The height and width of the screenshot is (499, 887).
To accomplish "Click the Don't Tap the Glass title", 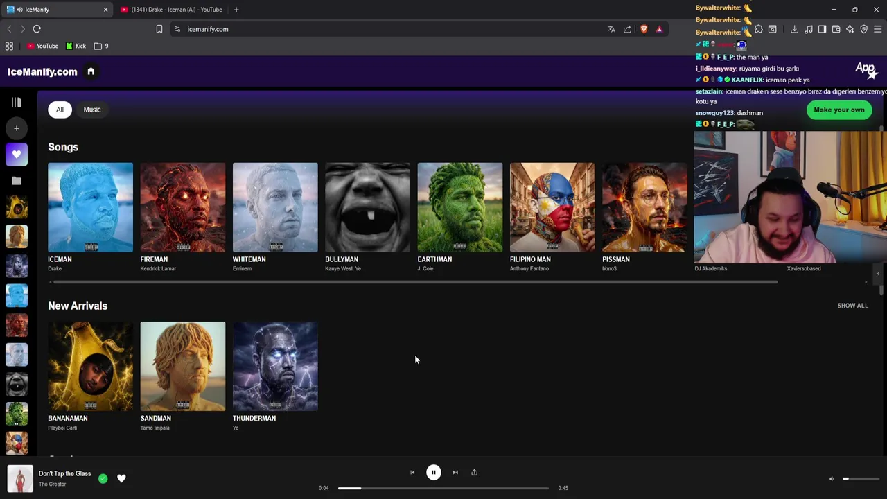I will click(x=64, y=473).
